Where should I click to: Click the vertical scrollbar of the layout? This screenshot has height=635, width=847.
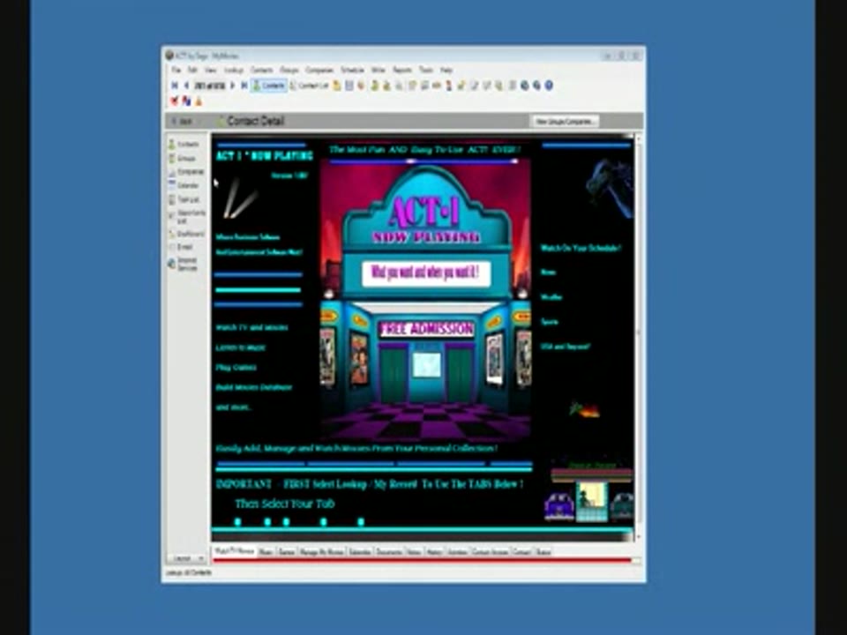click(639, 338)
